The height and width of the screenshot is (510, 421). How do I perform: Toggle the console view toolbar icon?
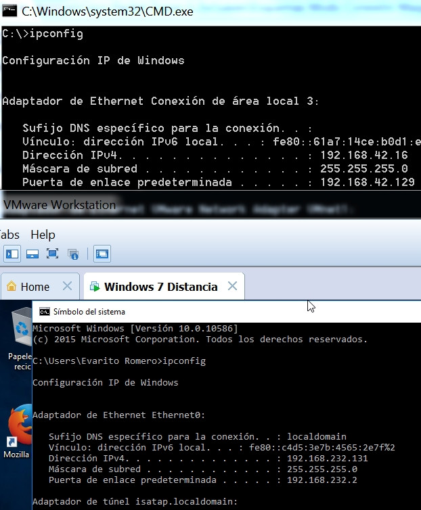coord(102,254)
